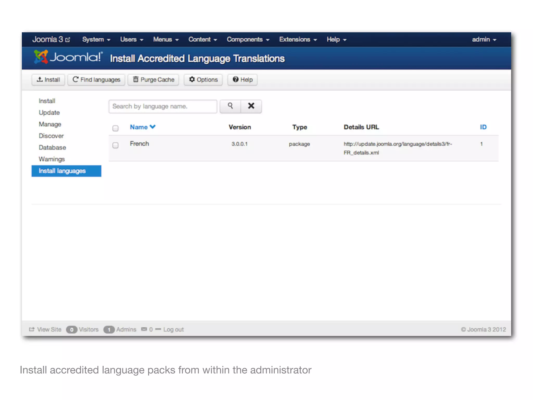Click the mail messages icon in footer

[x=144, y=329]
